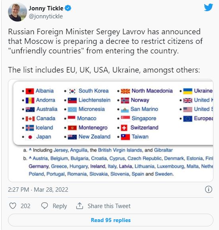Open the South Korea link in image
This screenshot has width=219, height=230.
tap(94, 91)
